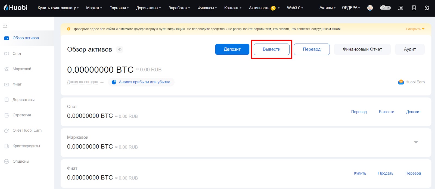Viewport: 435px width, 189px height.
Task: Click Перевод link in Фиат row
Action: pyautogui.click(x=413, y=173)
